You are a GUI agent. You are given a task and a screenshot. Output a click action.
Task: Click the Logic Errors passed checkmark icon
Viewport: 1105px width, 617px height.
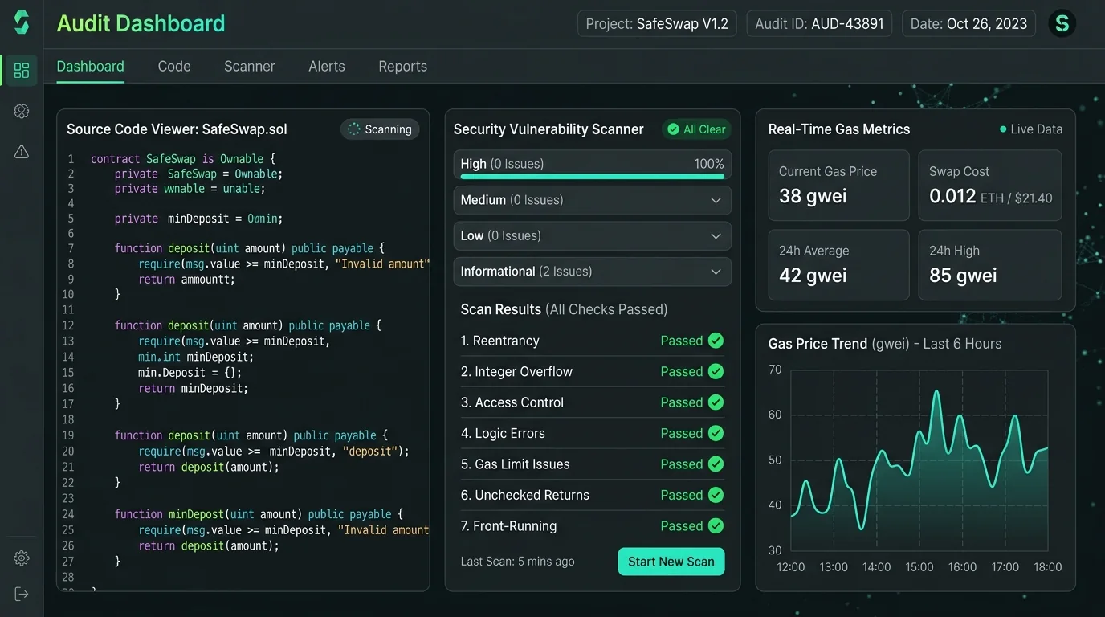point(716,433)
